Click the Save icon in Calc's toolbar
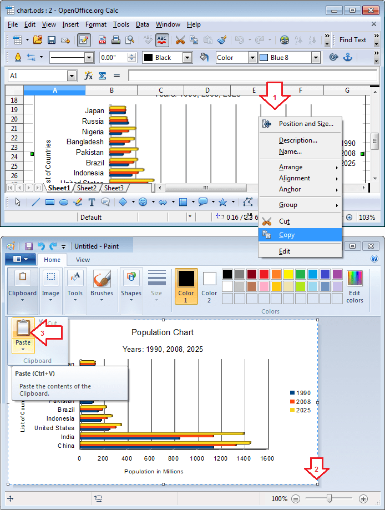This screenshot has height=510, width=385. coord(52,40)
